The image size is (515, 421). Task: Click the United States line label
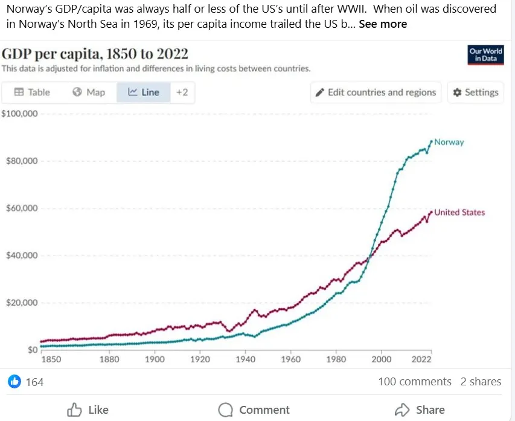click(459, 213)
